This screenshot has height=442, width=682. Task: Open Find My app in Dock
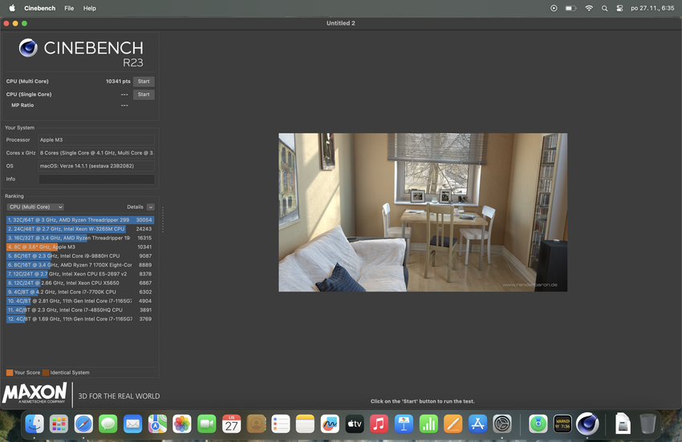[538, 424]
